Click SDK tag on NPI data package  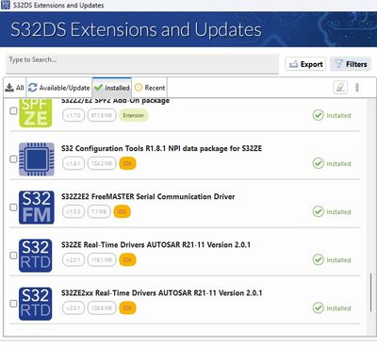pyautogui.click(x=127, y=163)
